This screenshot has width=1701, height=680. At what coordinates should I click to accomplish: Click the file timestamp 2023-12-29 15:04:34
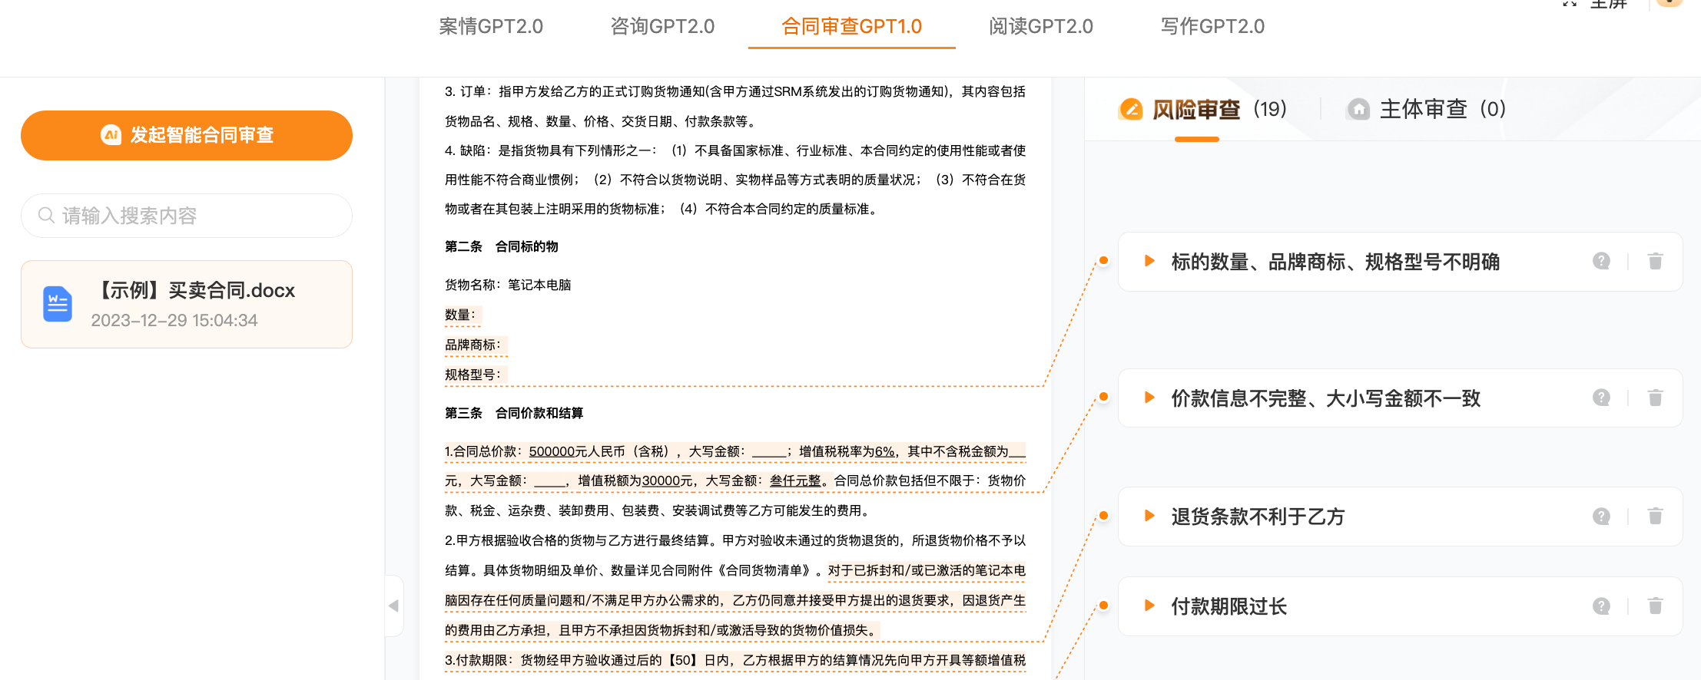pyautogui.click(x=174, y=320)
